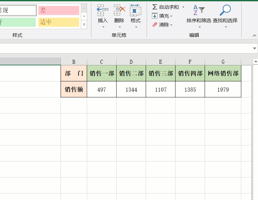The image size is (258, 200).
Task: Select the 销售三部 cell
Action: (160, 73)
